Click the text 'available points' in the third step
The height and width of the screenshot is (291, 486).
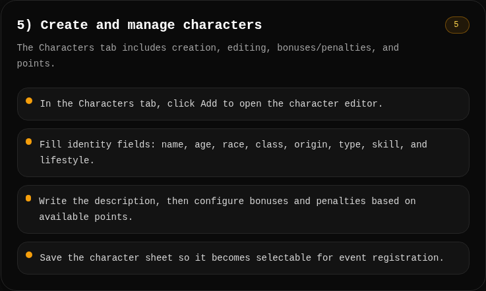(83, 217)
